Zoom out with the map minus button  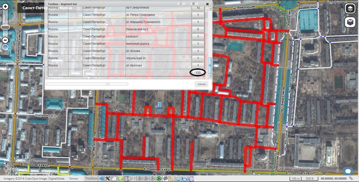click(x=5, y=47)
